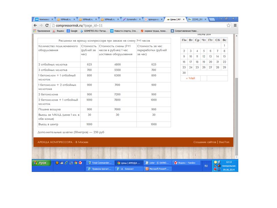
Task: Open the охрана труда bookmark
Action: (x=154, y=31)
